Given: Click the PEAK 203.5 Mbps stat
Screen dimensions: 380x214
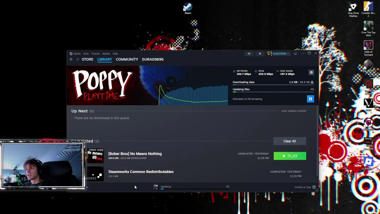Looking at the screenshot, I should click(x=264, y=73).
